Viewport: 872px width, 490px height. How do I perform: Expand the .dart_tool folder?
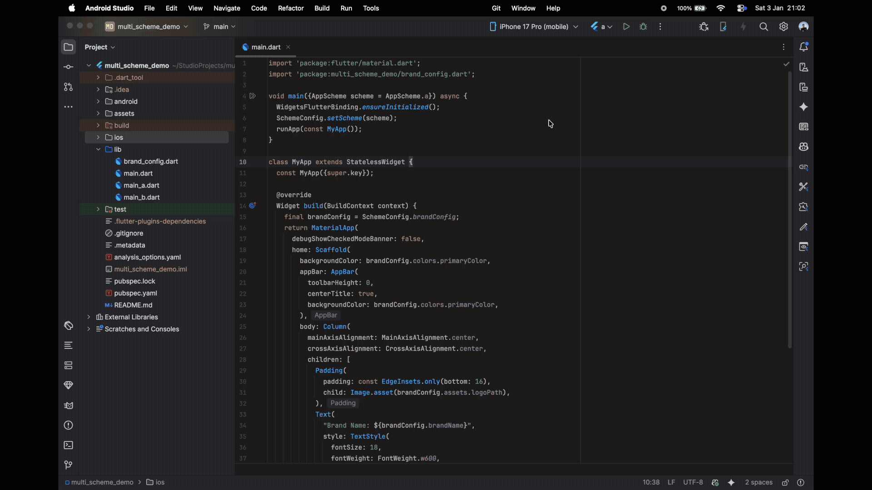click(x=98, y=78)
